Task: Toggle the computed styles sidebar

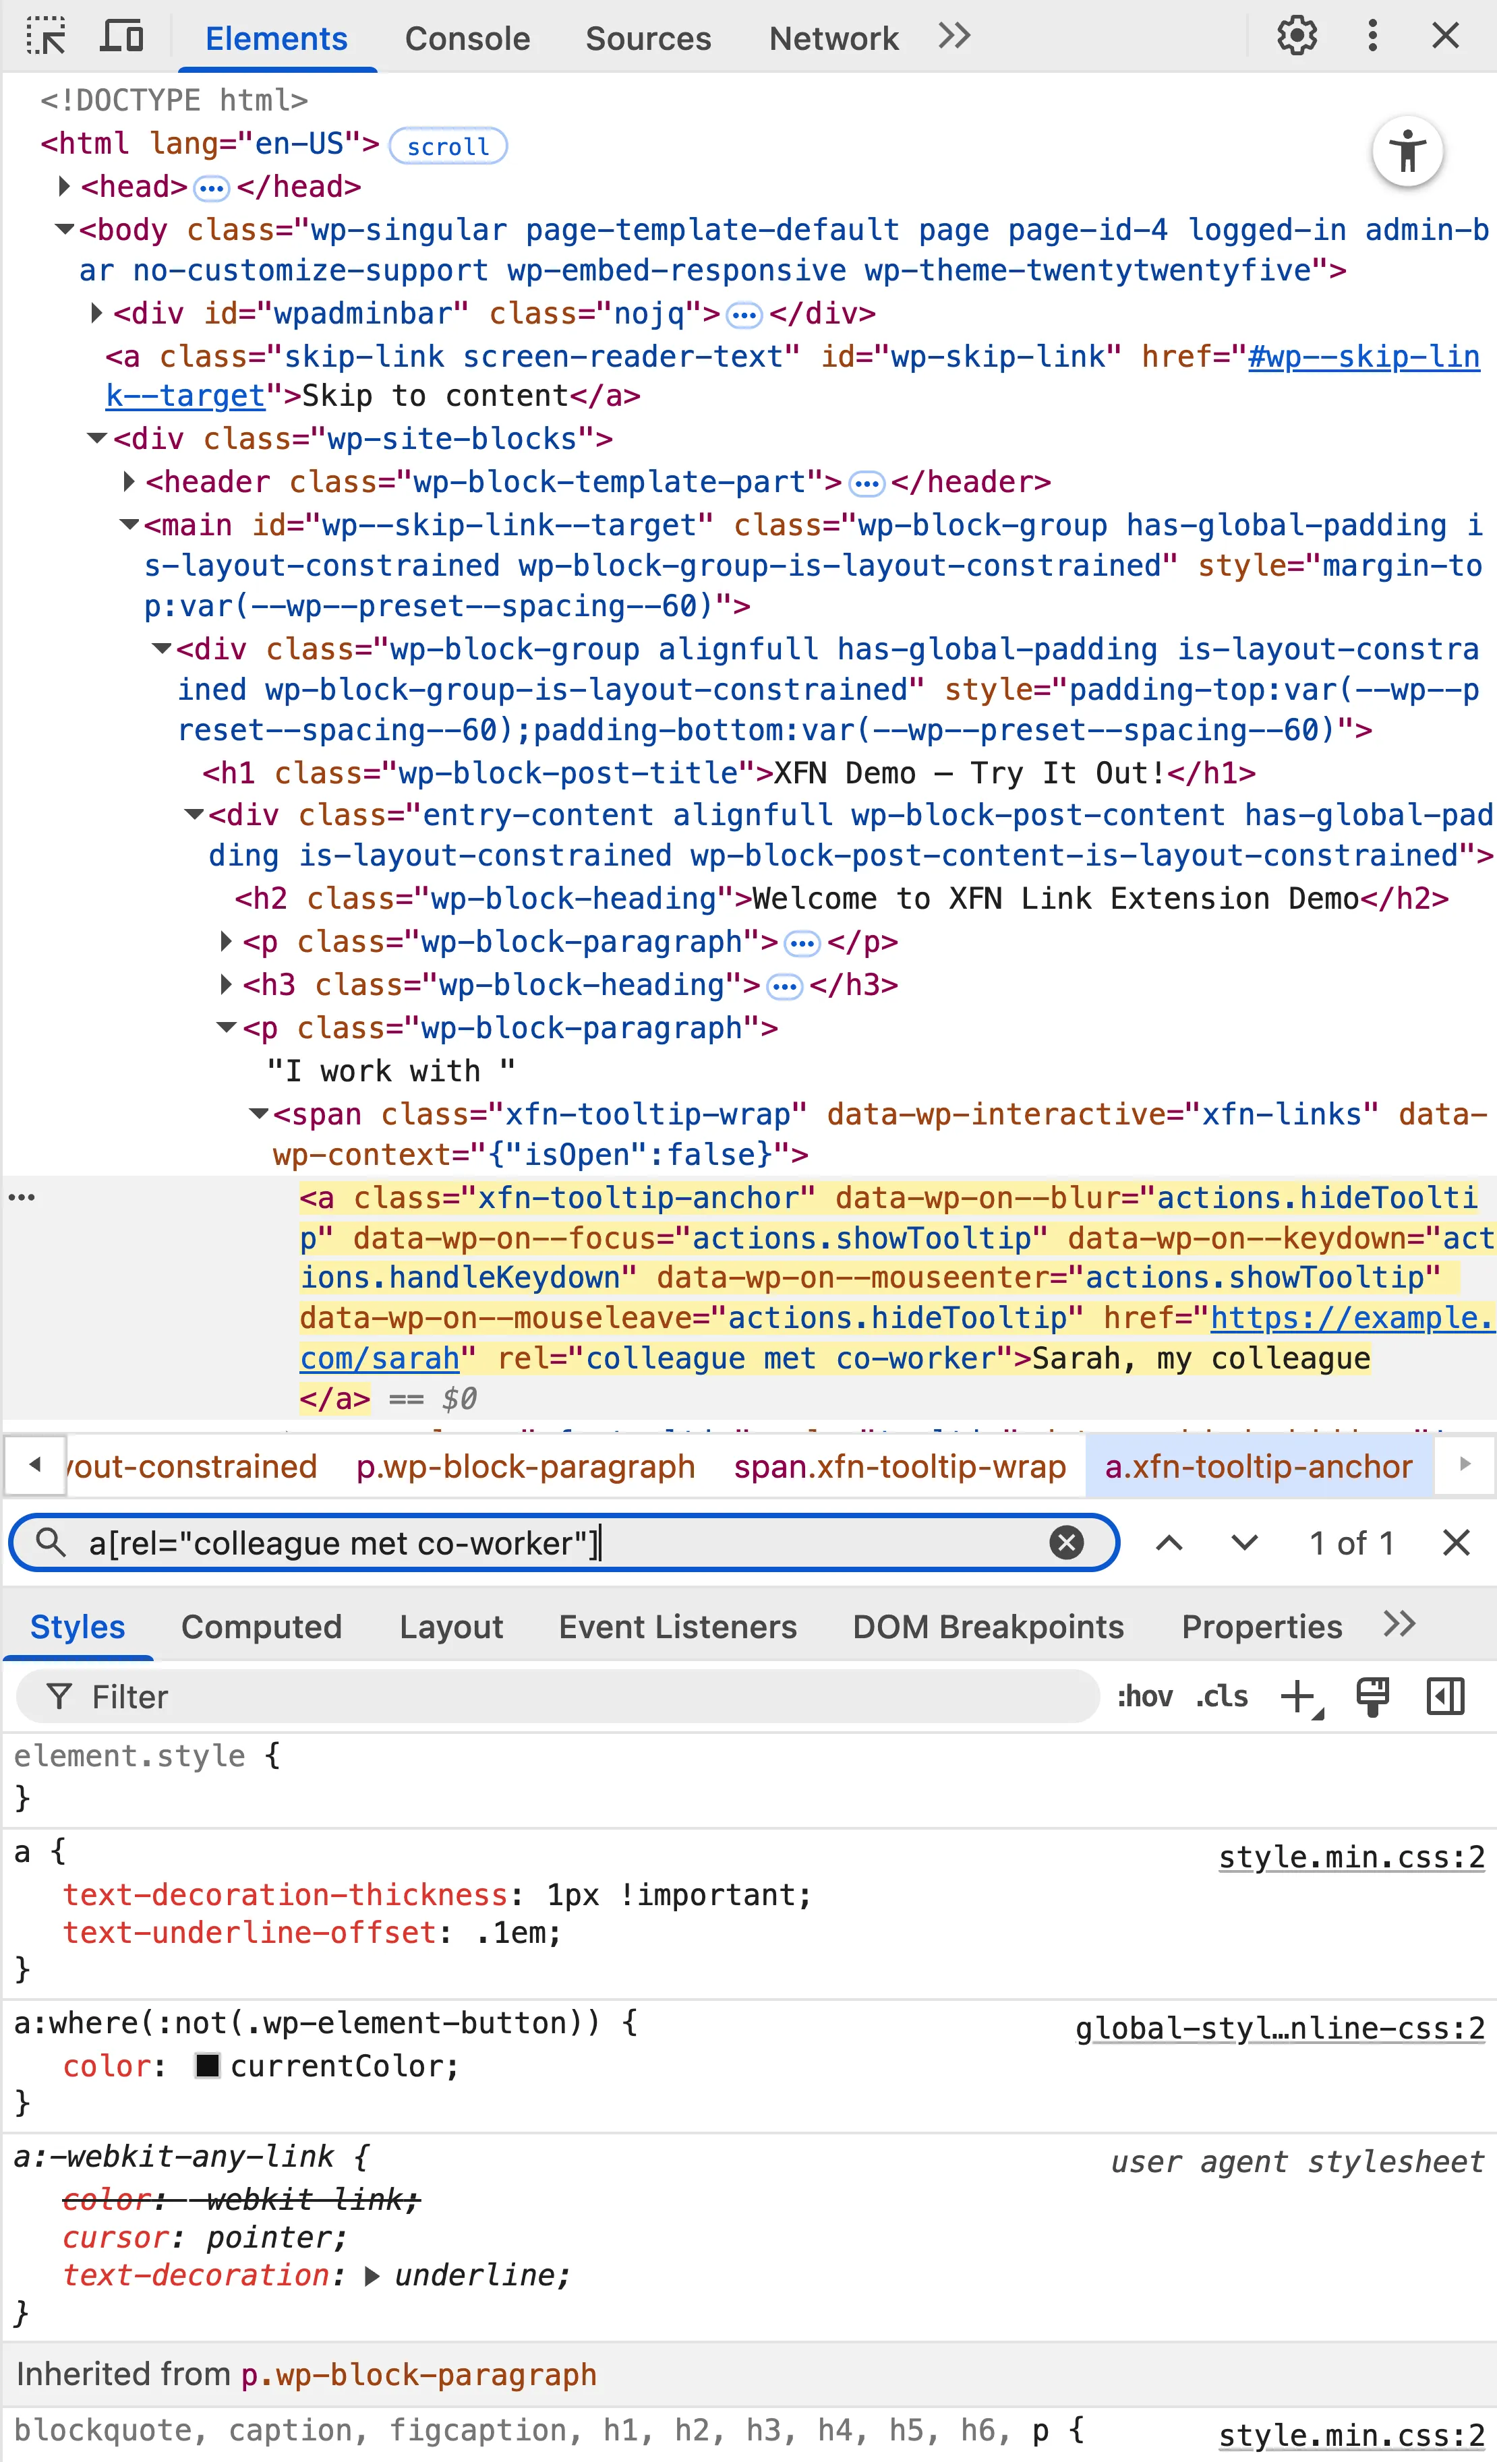Action: (x=1445, y=1697)
